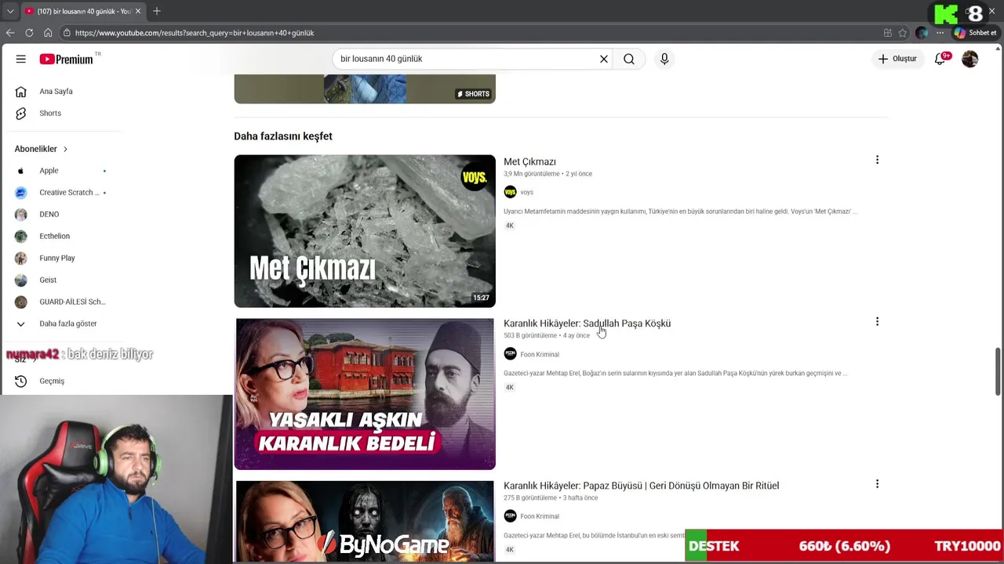Start voice search with microphone icon
Viewport: 1004px width, 564px height.
point(664,59)
